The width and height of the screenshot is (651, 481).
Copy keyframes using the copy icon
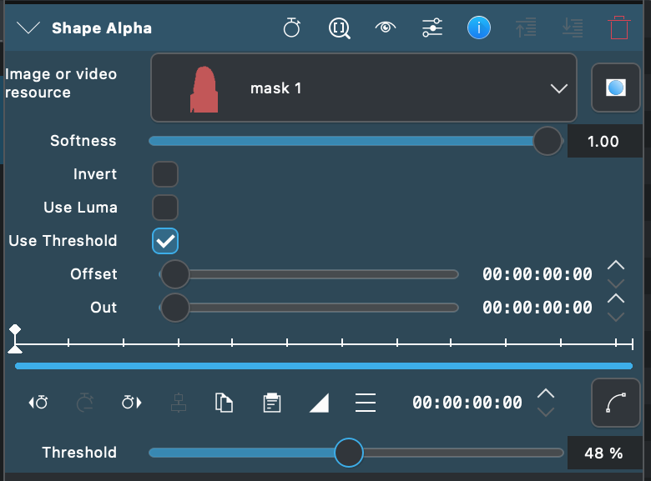point(225,403)
